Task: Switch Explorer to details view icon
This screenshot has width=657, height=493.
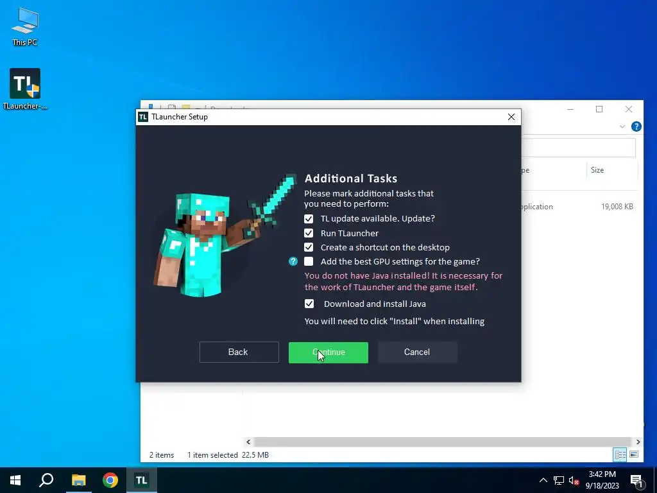Action: [x=620, y=454]
